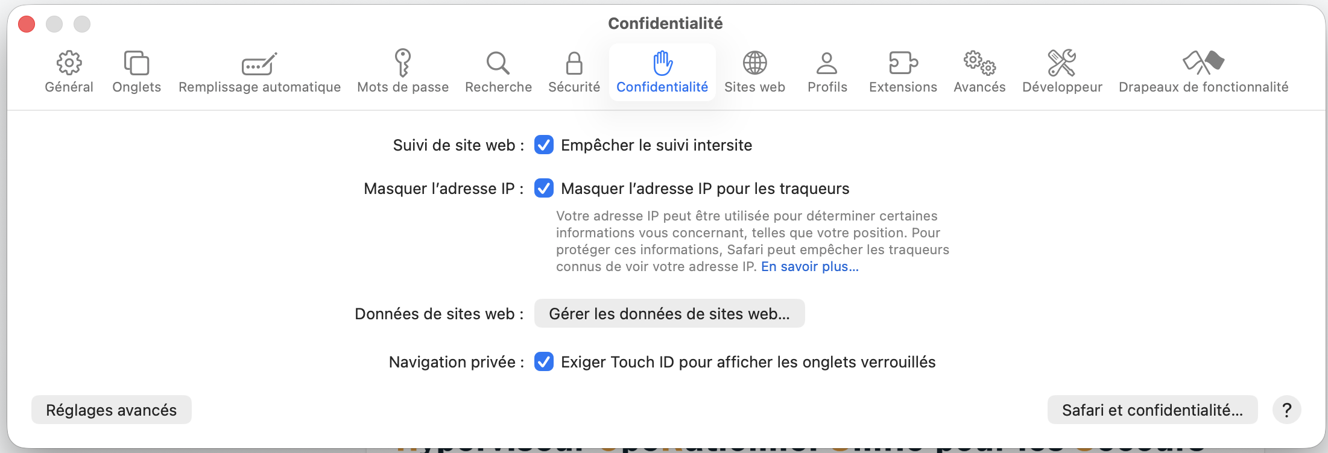Open the Général gear icon pane

click(69, 63)
